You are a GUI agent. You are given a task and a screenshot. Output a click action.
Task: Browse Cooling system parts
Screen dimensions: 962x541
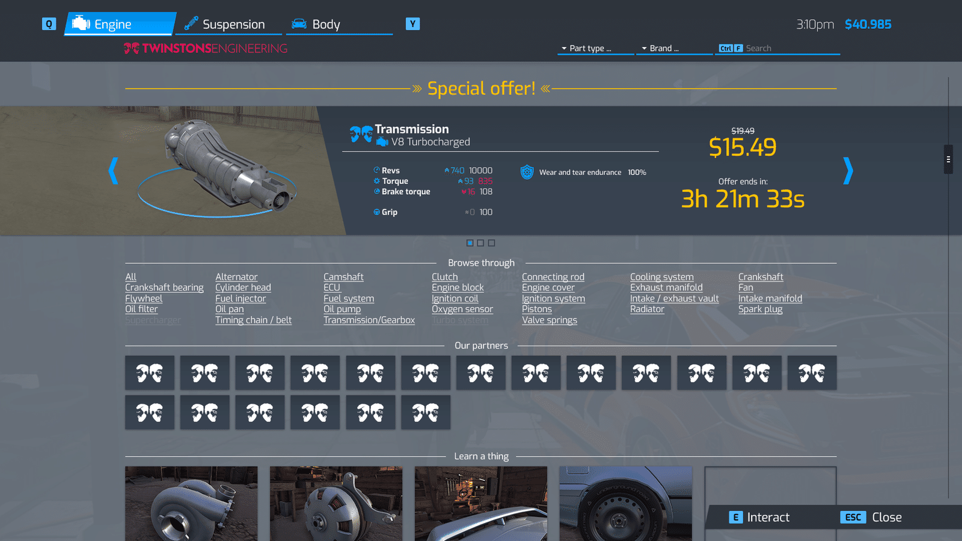pos(662,277)
